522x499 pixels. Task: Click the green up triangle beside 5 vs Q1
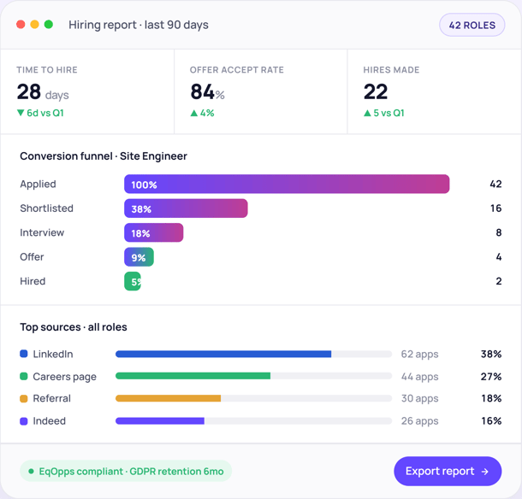pyautogui.click(x=367, y=113)
